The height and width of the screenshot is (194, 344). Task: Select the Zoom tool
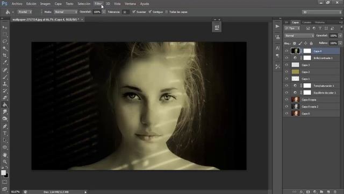tap(5, 162)
